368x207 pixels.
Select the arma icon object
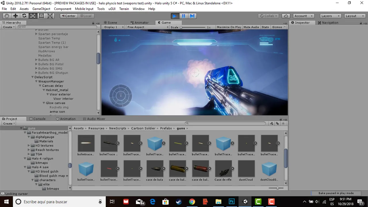(57, 112)
